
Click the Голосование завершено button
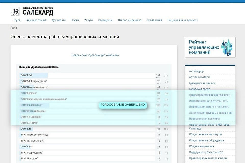pyautogui.click(x=123, y=105)
